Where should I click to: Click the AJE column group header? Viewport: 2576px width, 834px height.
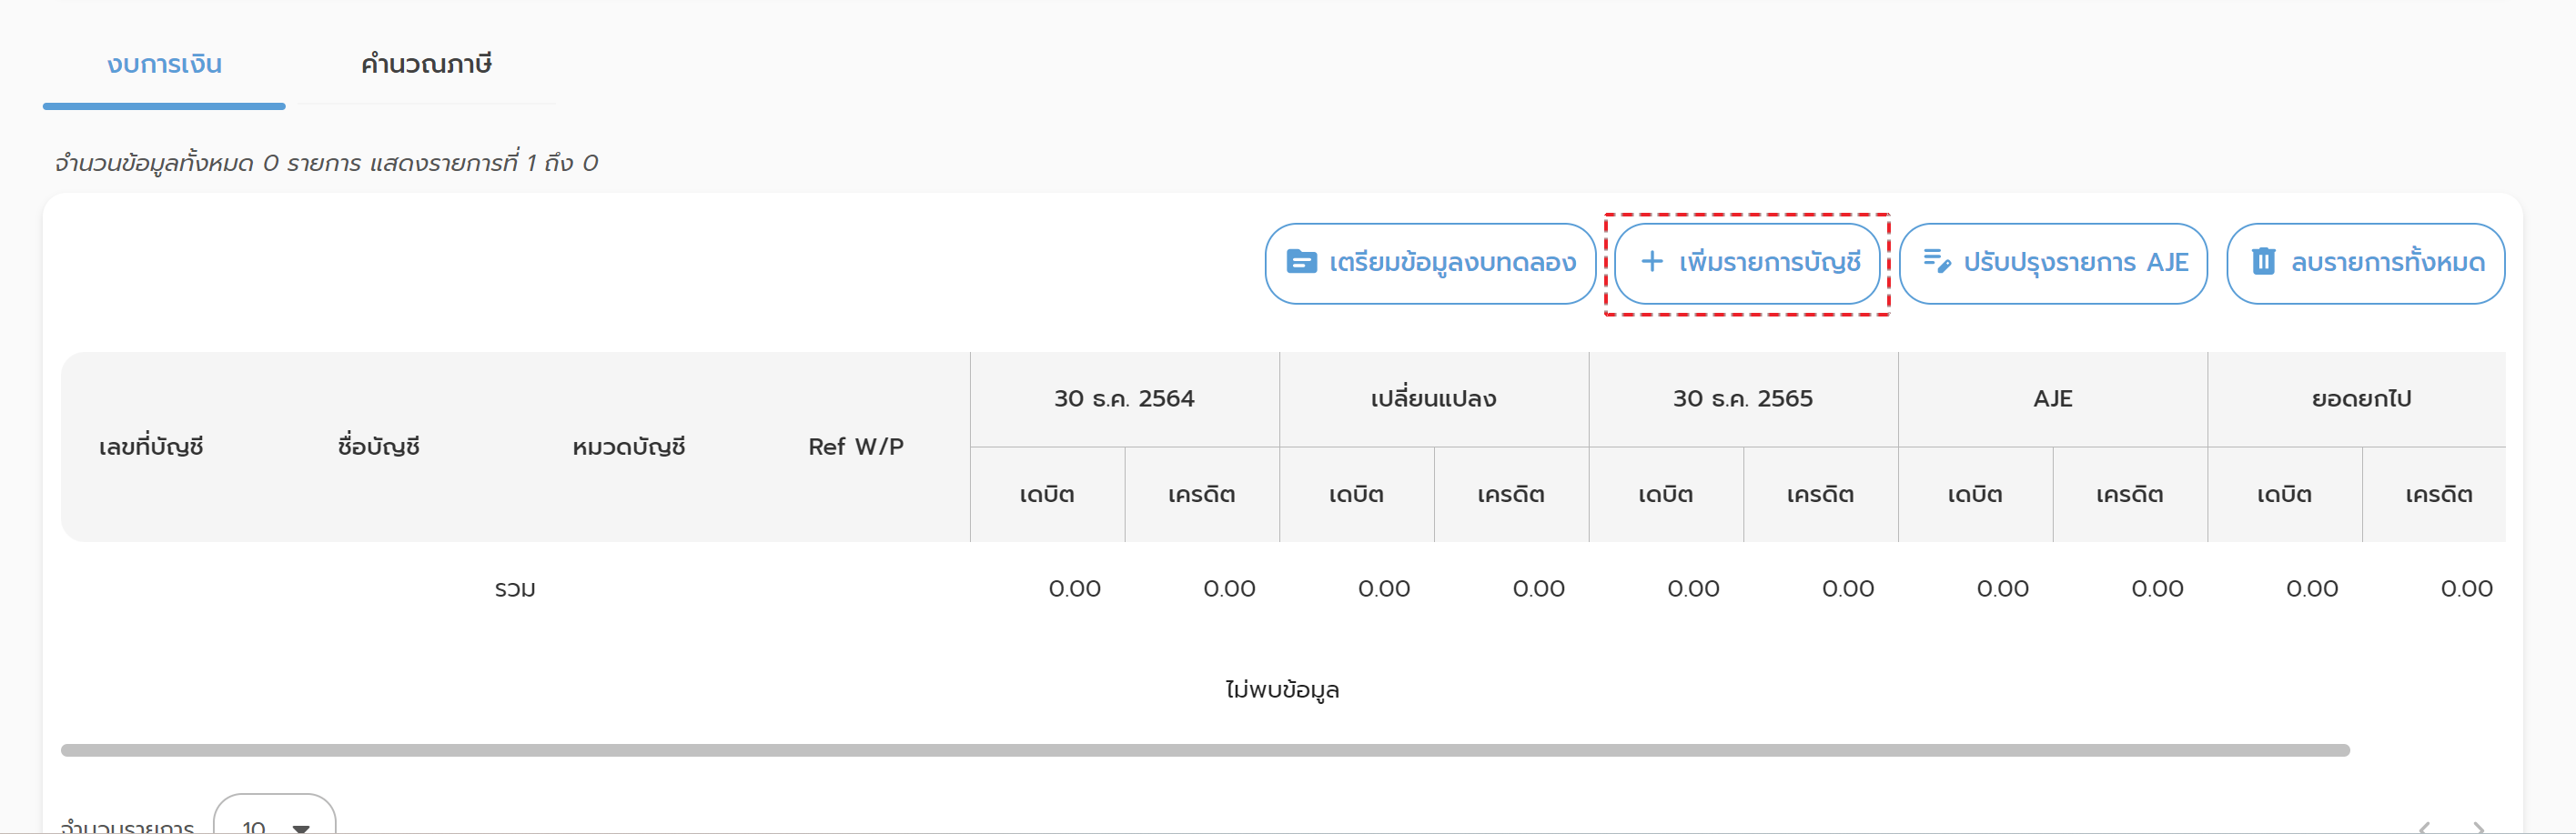[x=2052, y=399]
